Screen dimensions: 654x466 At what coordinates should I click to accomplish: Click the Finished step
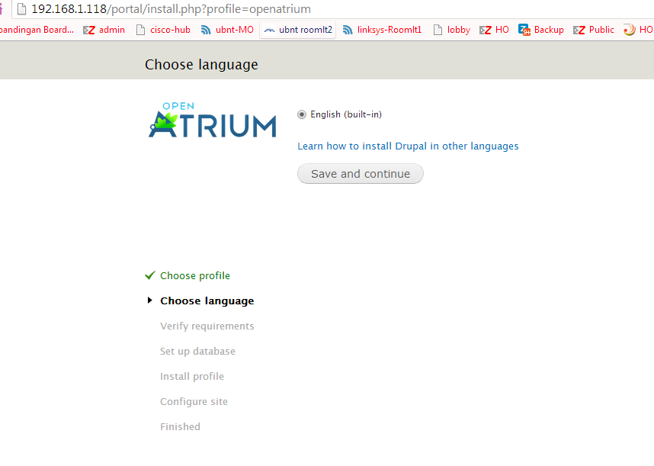click(x=180, y=427)
